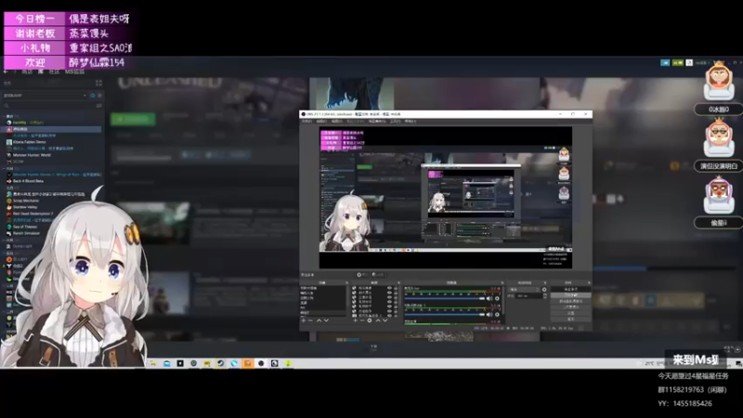Move selected OBS scene down
This screenshot has height=418, width=743.
point(326,320)
